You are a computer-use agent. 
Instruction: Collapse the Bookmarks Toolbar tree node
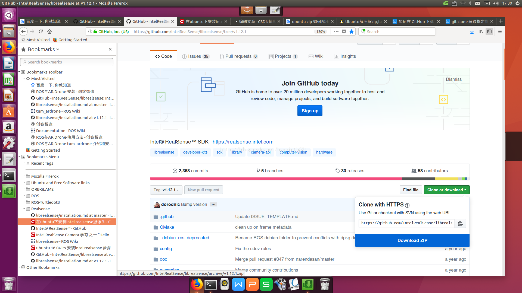[19, 72]
